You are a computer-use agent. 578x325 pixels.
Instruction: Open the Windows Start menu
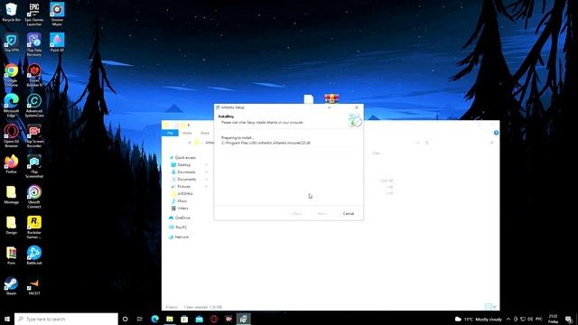click(7, 319)
